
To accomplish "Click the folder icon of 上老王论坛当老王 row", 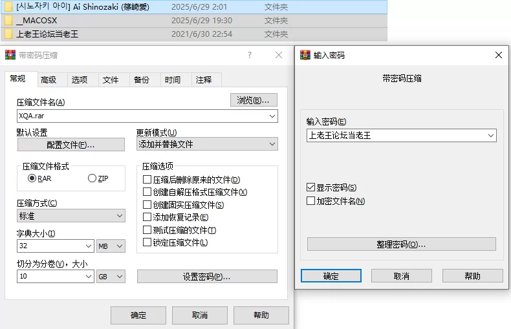I will pos(9,34).
